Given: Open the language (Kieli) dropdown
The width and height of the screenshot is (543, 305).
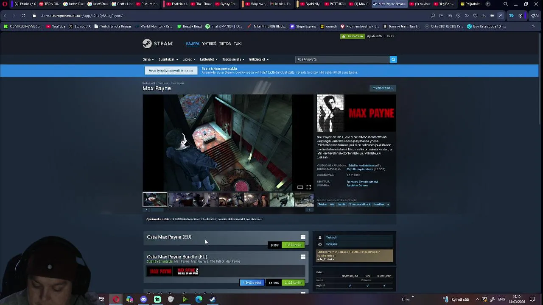Looking at the screenshot, I should (391, 36).
